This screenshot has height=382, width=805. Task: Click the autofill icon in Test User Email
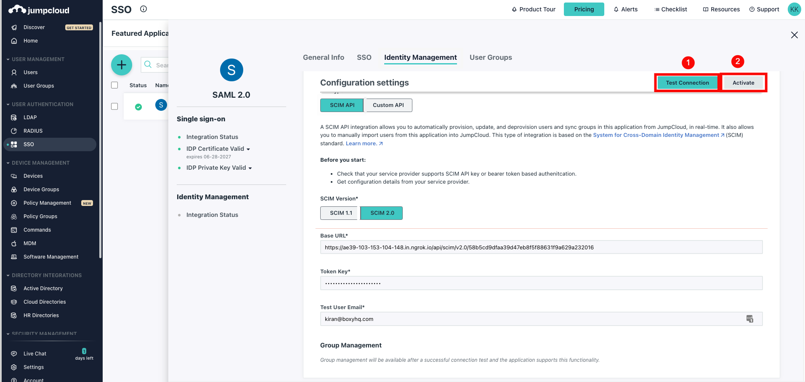tap(750, 319)
